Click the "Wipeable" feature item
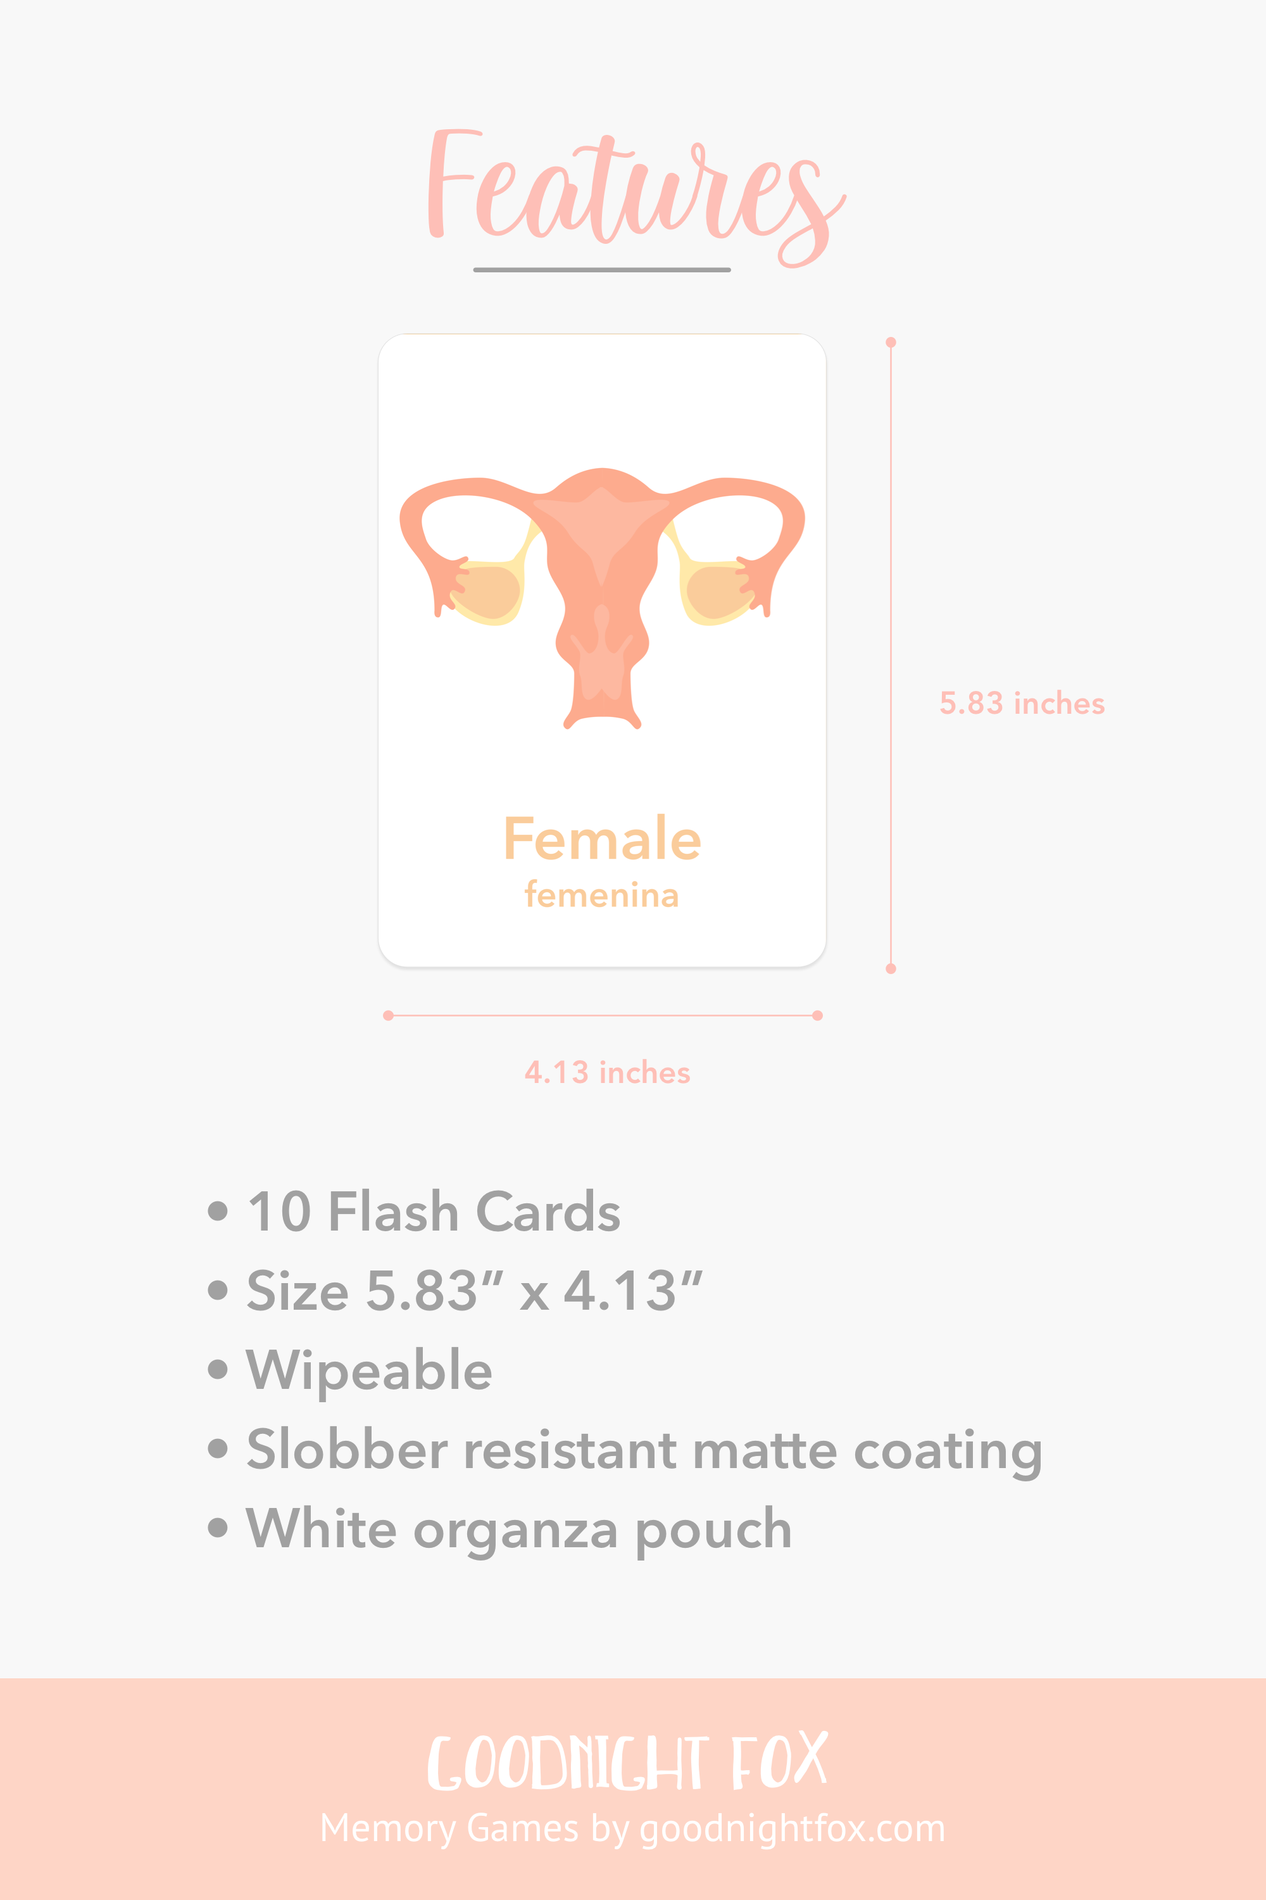Screen dimensions: 1266x1900 coord(369,1370)
